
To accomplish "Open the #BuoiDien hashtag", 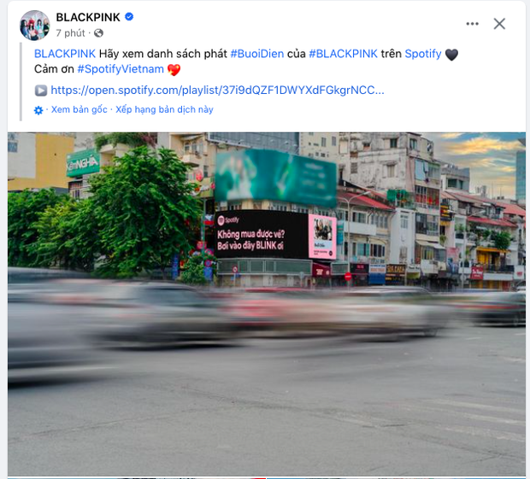I will pos(257,54).
